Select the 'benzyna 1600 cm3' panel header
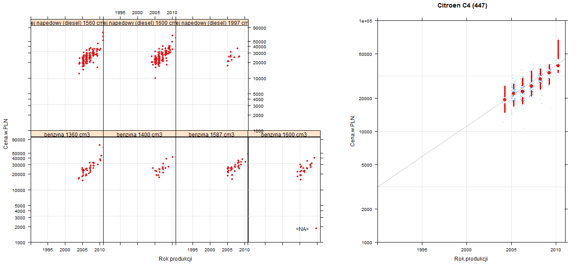 point(284,134)
